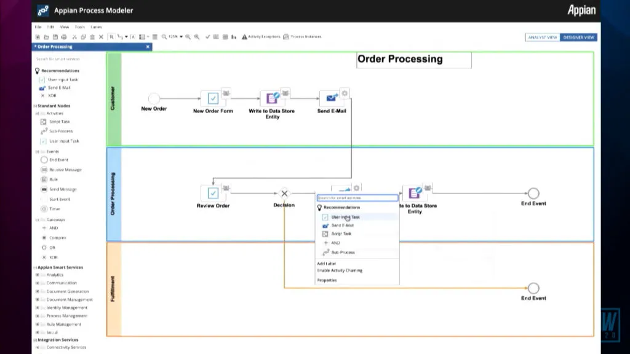Expand the Communication folder
630x354 pixels.
pyautogui.click(x=38, y=283)
